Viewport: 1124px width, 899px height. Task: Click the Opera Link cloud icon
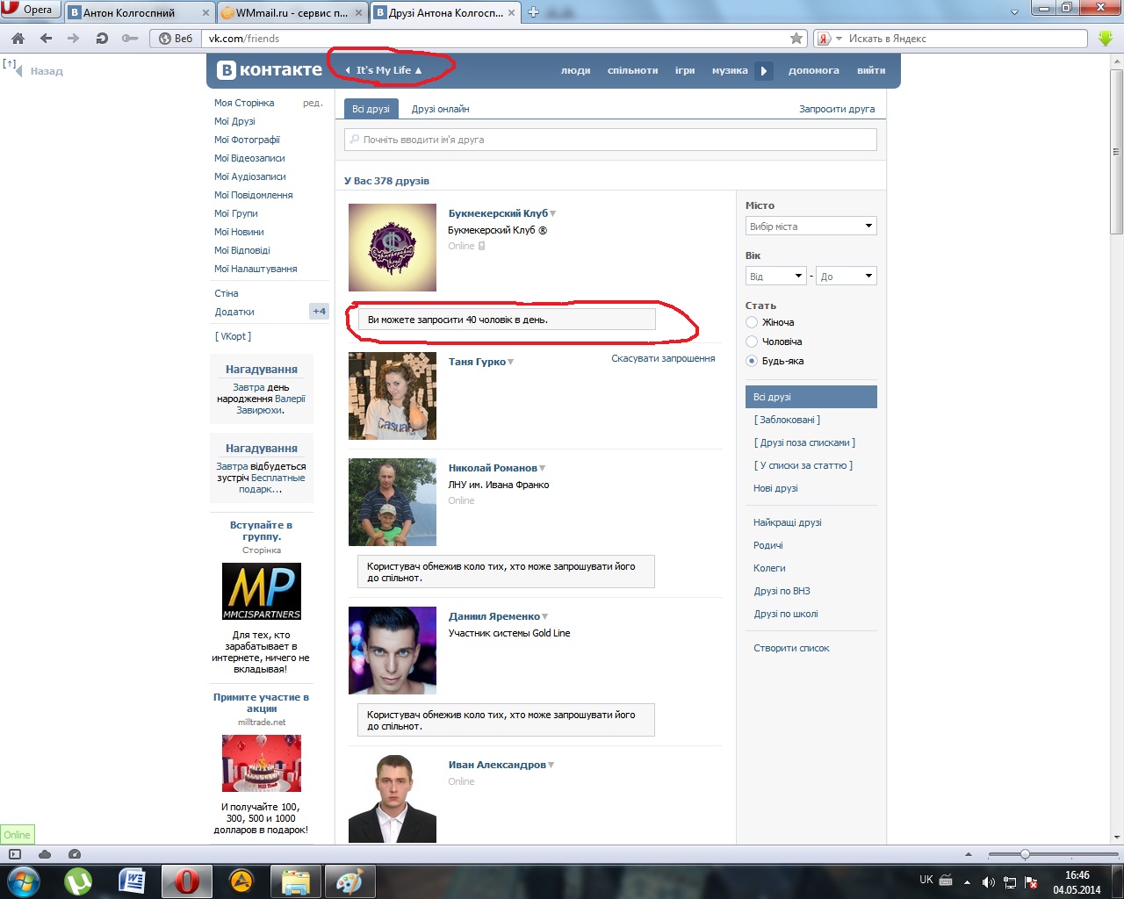[x=45, y=854]
